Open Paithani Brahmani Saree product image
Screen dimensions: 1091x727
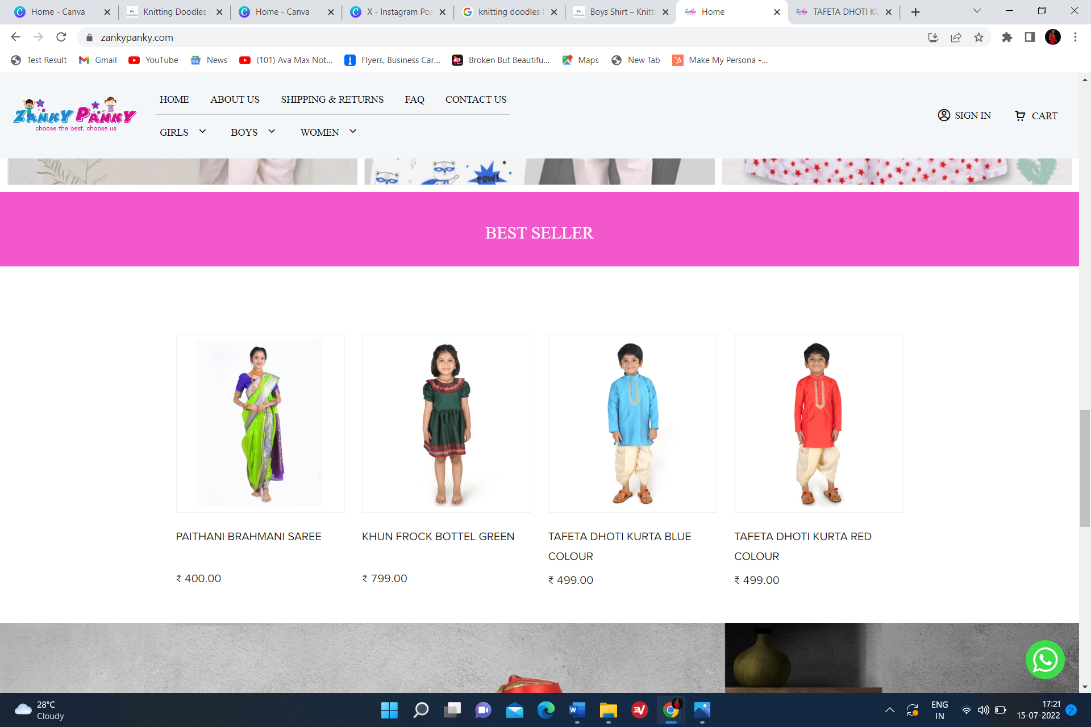(260, 423)
